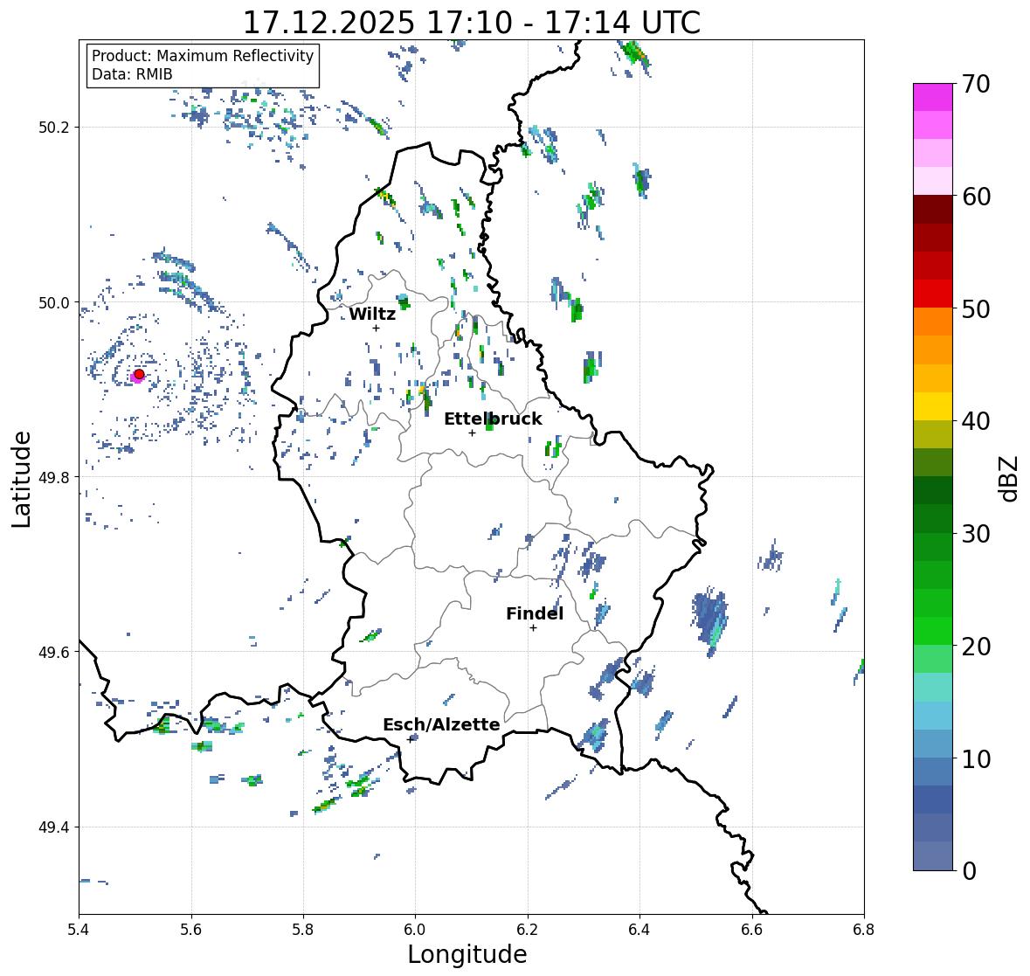Click the Ettelbruck station label

tap(494, 419)
